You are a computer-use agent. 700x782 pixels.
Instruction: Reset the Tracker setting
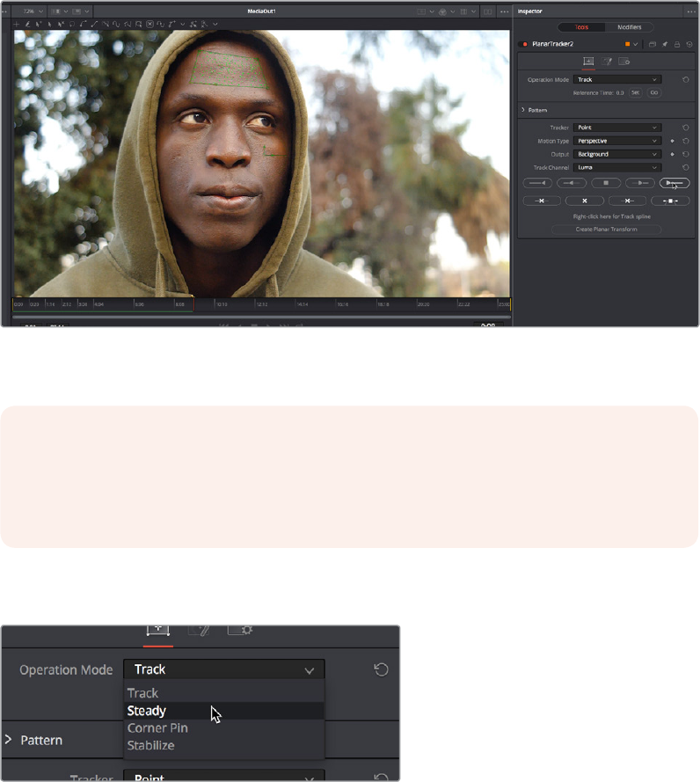(686, 128)
